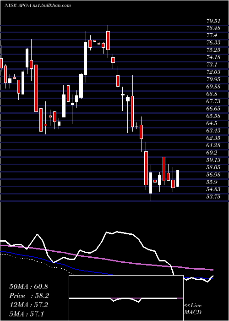Click the 59.13 price axis label

[x=213, y=160]
